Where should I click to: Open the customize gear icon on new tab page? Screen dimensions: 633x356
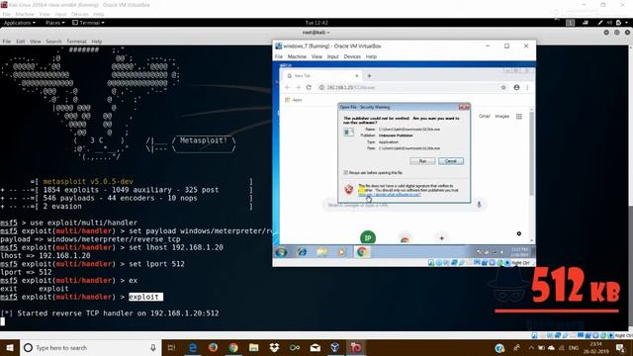518,233
